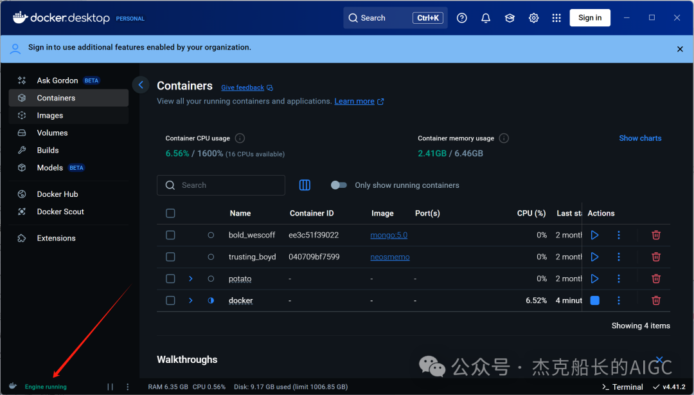Viewport: 694px width, 395px height.
Task: Expand the potato container group
Action: pyautogui.click(x=191, y=279)
